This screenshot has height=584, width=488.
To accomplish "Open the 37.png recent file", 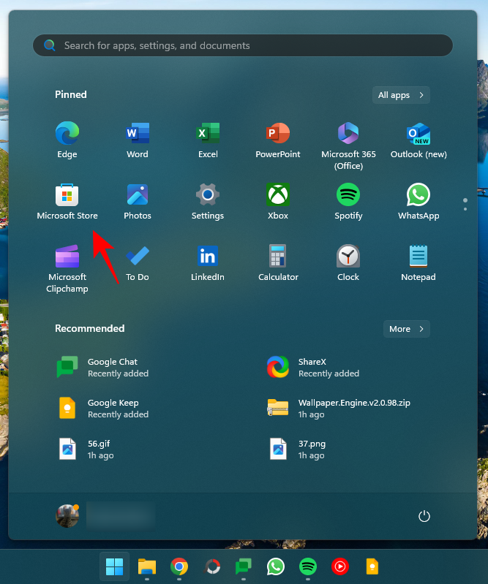I will (297, 450).
